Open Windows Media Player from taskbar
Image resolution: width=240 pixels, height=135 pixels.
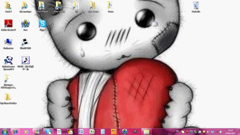[x=26, y=132]
